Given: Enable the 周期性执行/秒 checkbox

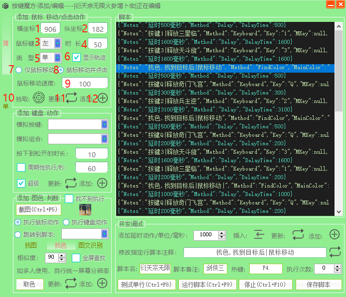Looking at the screenshot, I should pyautogui.click(x=21, y=167).
